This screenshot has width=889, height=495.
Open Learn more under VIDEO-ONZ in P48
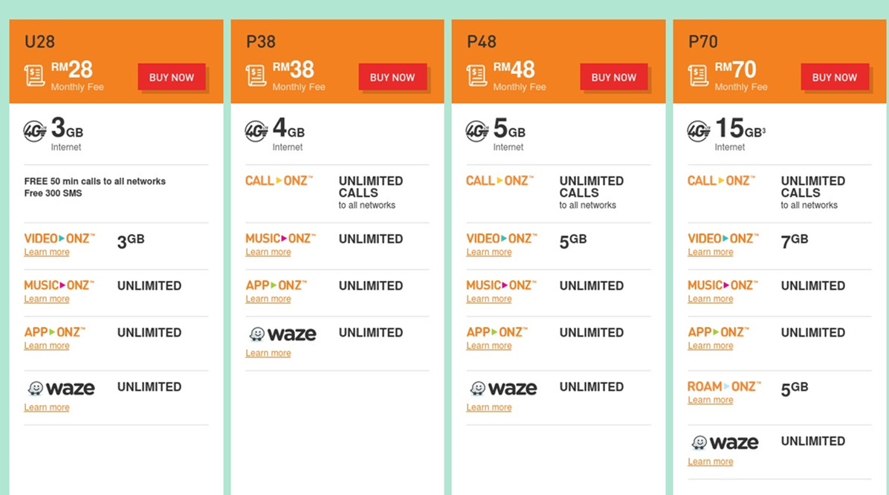[x=488, y=252]
